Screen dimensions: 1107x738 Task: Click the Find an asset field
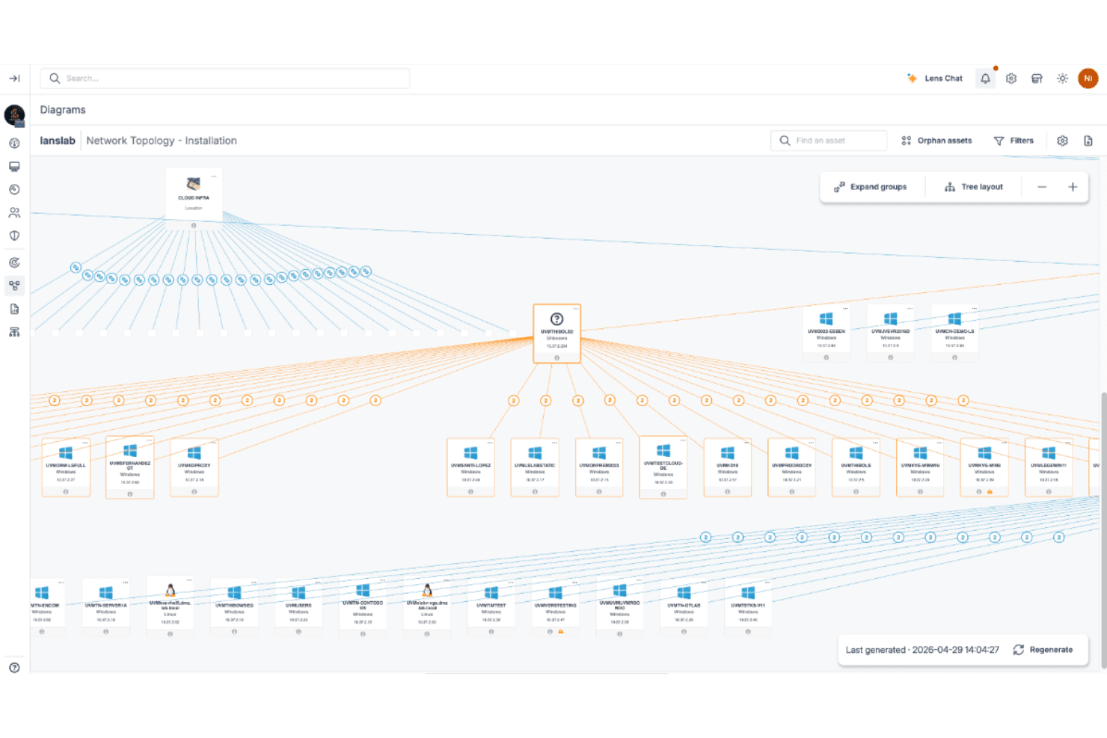(x=829, y=141)
